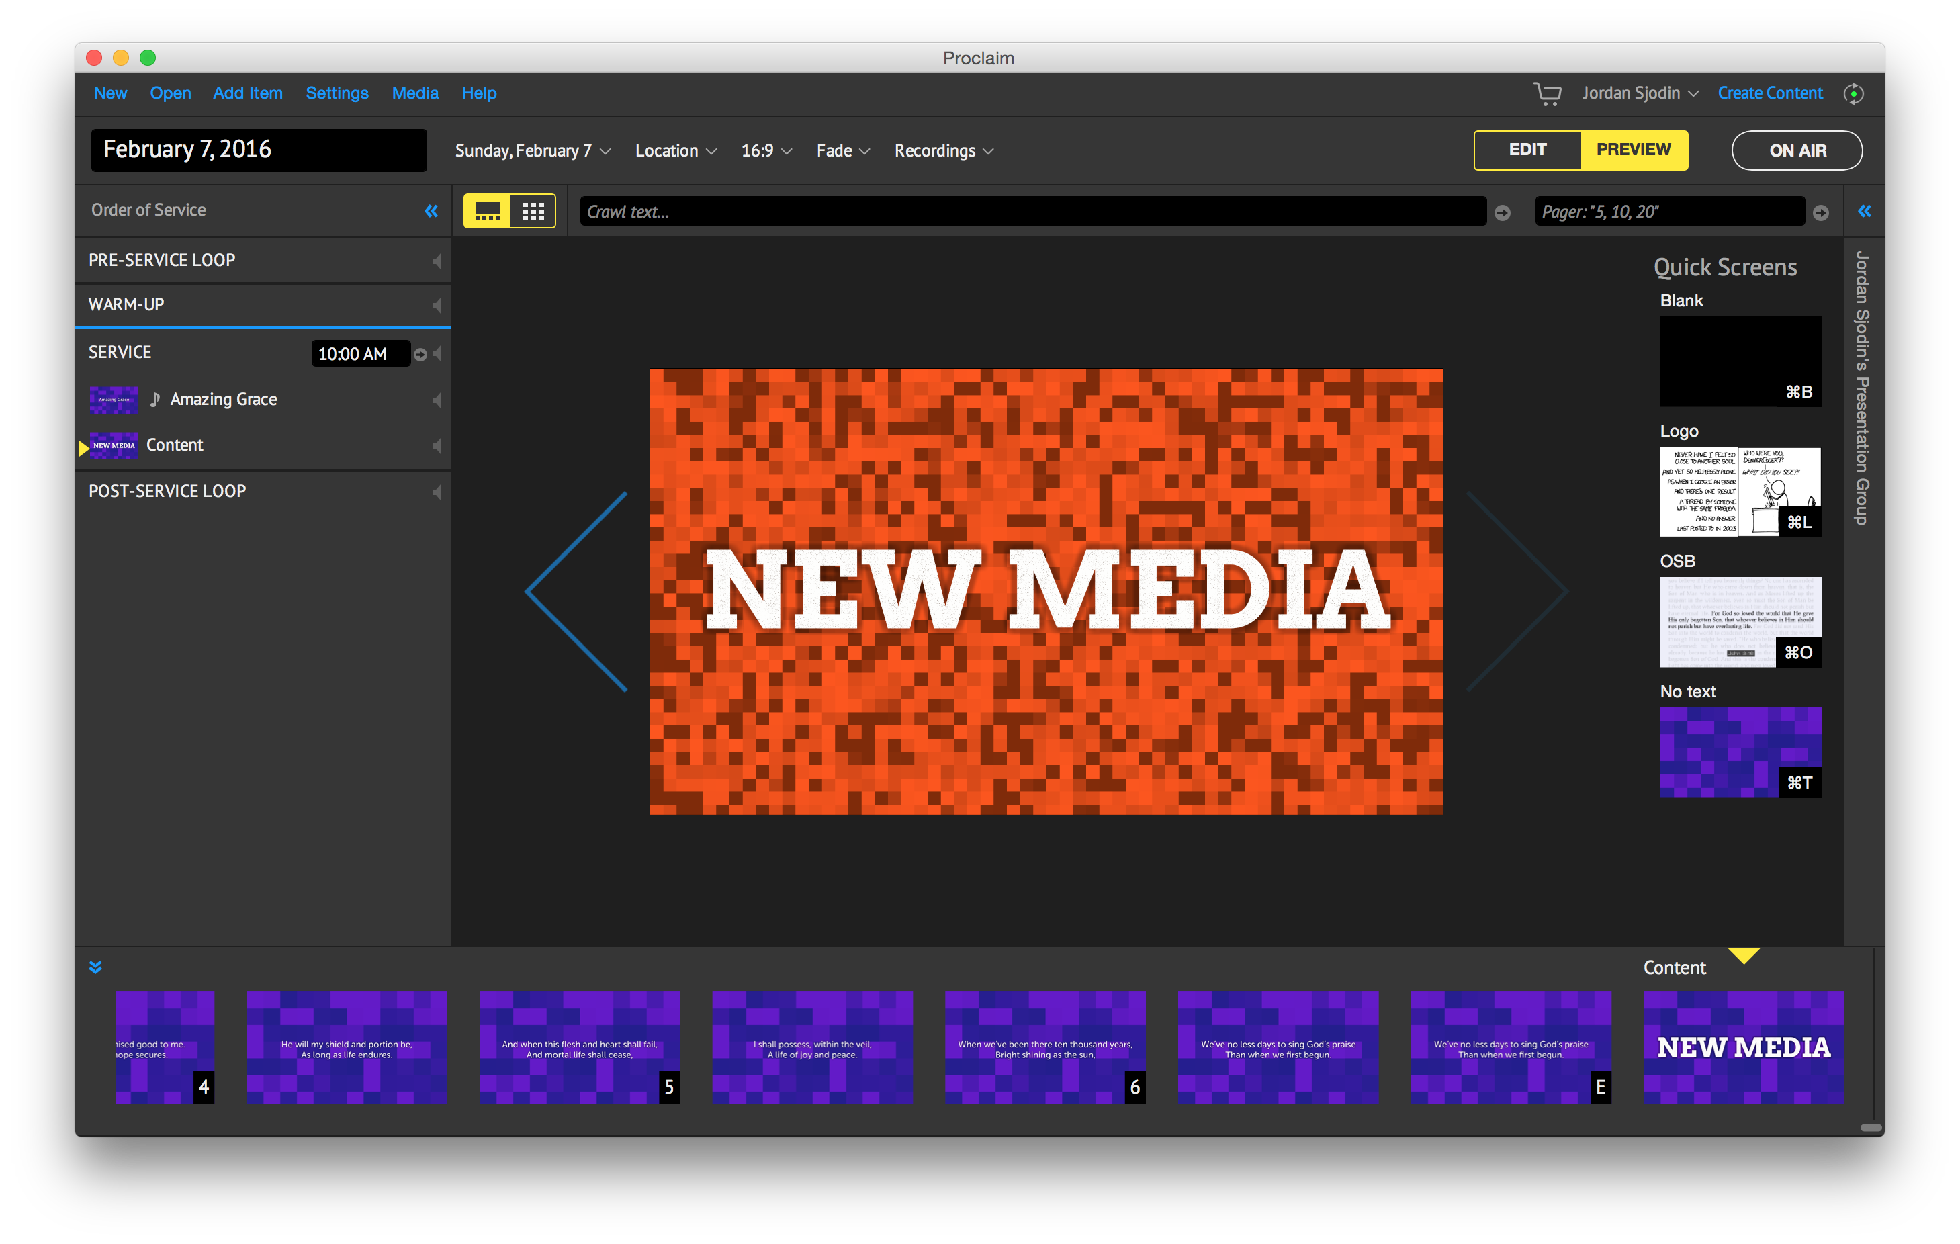Viewport: 1960px width, 1244px height.
Task: Collapse the right presentation group panel
Action: pyautogui.click(x=1864, y=211)
